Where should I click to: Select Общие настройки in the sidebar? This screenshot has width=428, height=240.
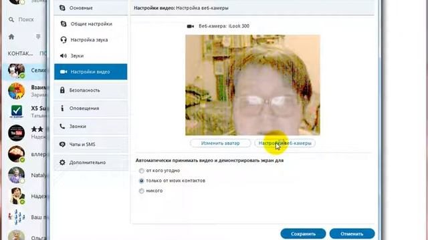[x=91, y=24]
